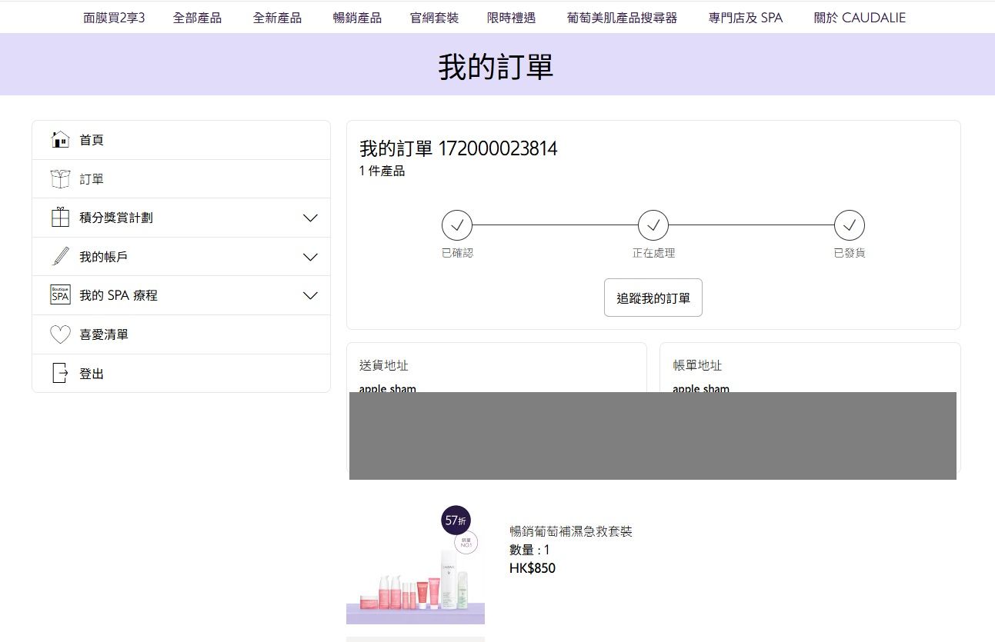Screen dimensions: 995x642
Task: Click the Boutique SPA icon
Action: click(x=60, y=295)
